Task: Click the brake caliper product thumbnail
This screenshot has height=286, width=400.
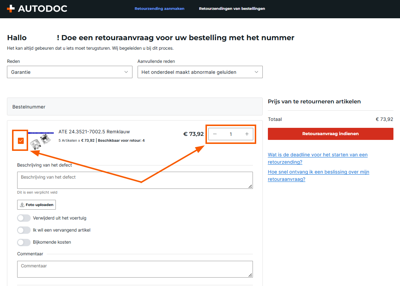Action: [x=41, y=139]
